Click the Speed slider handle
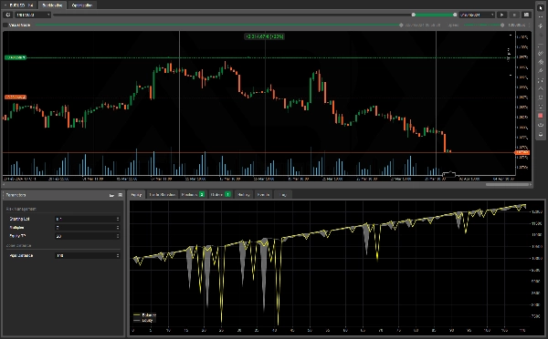The width and height of the screenshot is (548, 339). click(502, 26)
